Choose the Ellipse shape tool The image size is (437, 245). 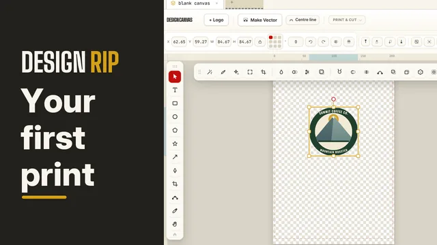[175, 116]
